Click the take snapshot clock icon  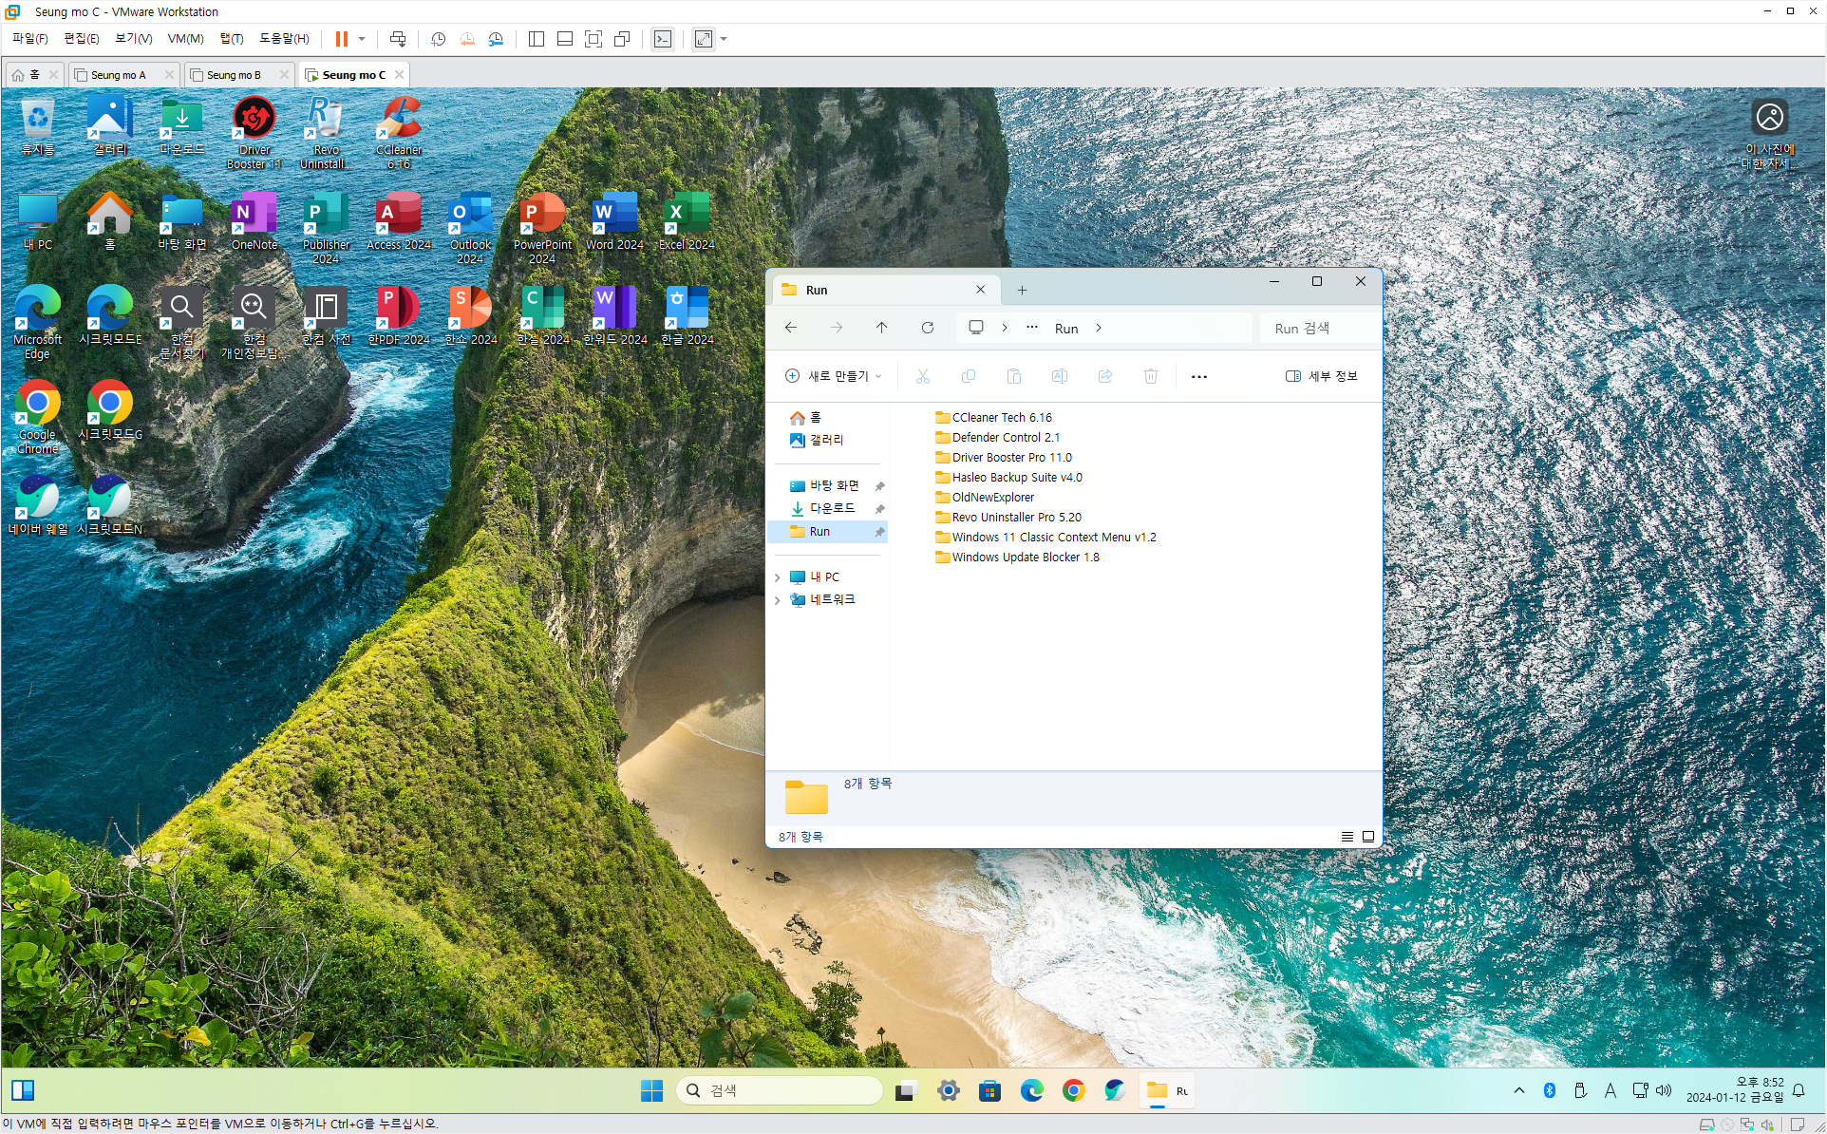(x=438, y=39)
